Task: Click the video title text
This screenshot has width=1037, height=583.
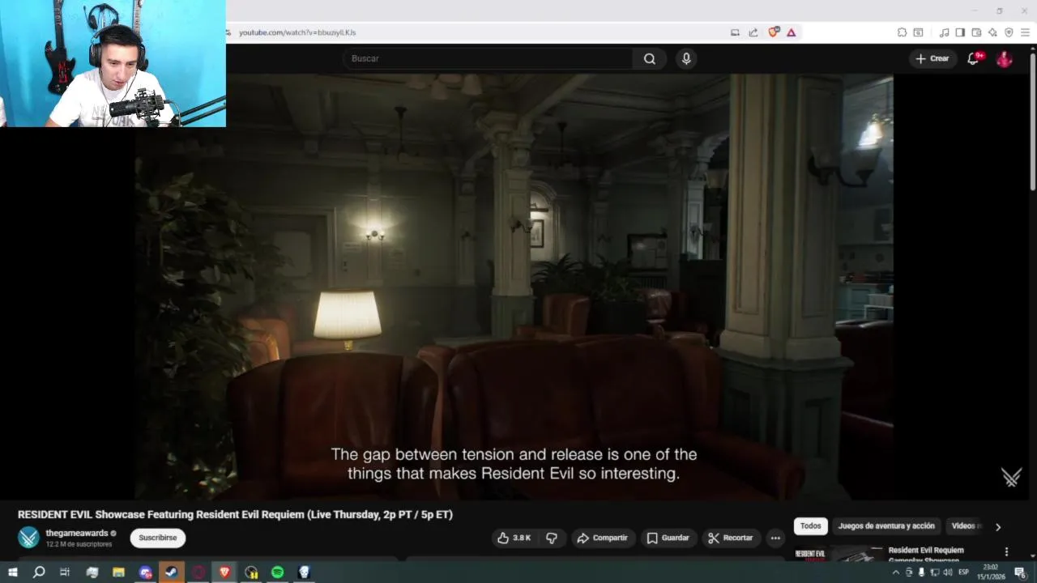Action: pos(235,515)
